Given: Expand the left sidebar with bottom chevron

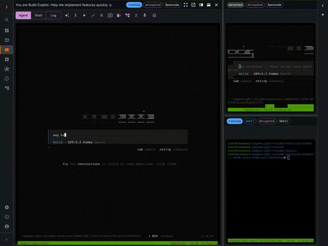Looking at the screenshot, I should point(7,240).
